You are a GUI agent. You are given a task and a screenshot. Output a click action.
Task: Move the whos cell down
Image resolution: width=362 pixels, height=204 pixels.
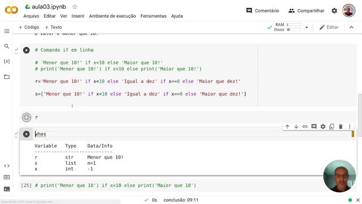296,126
